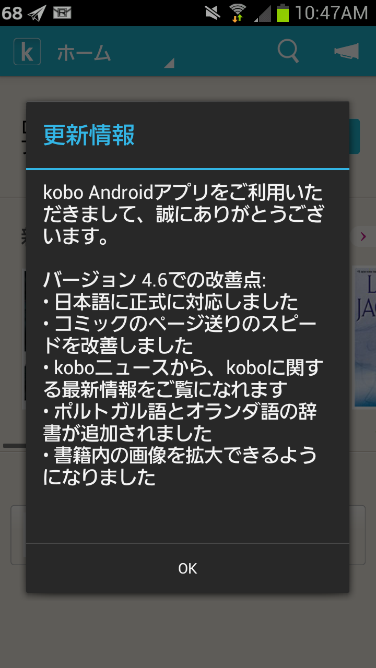Screen dimensions: 376x668
Task: Open the Kobo logo icon in header
Action: (27, 52)
